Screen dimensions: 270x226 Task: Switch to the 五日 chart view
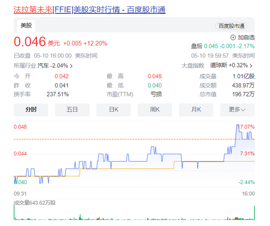[x=72, y=109]
